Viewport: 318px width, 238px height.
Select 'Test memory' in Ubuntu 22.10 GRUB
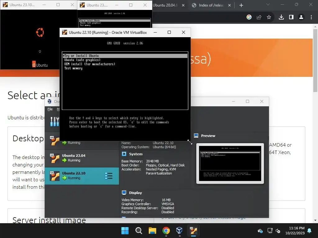coord(73,68)
